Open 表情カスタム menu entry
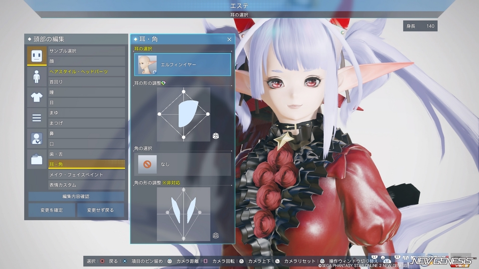This screenshot has width=479, height=269. click(x=87, y=185)
